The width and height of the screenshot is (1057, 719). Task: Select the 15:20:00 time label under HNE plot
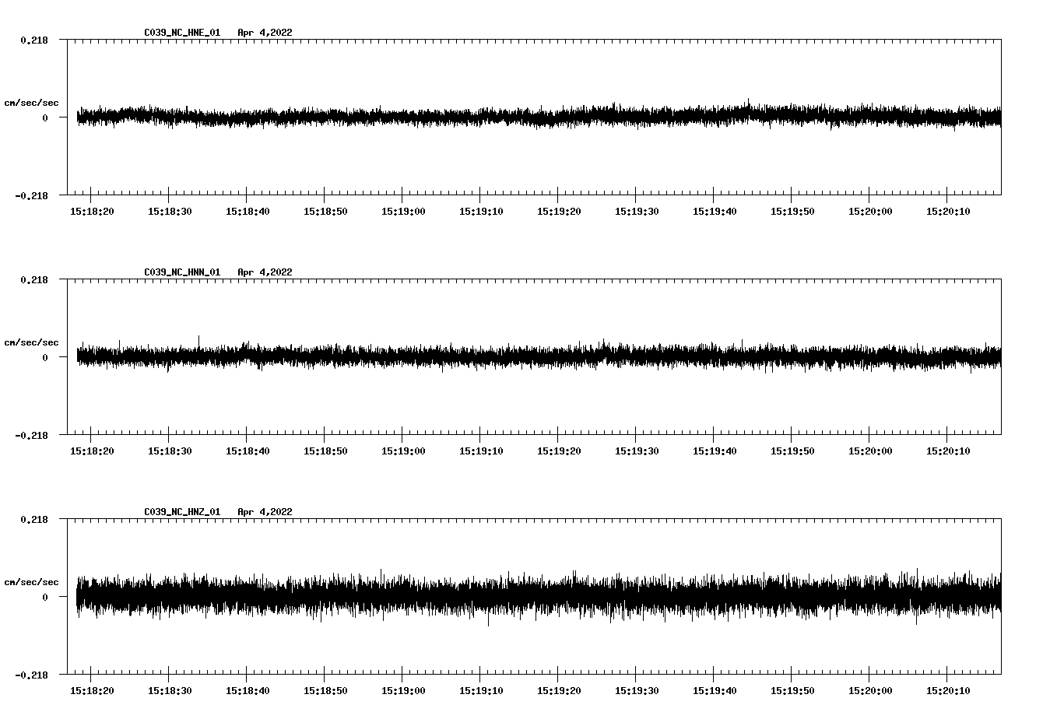pos(870,212)
